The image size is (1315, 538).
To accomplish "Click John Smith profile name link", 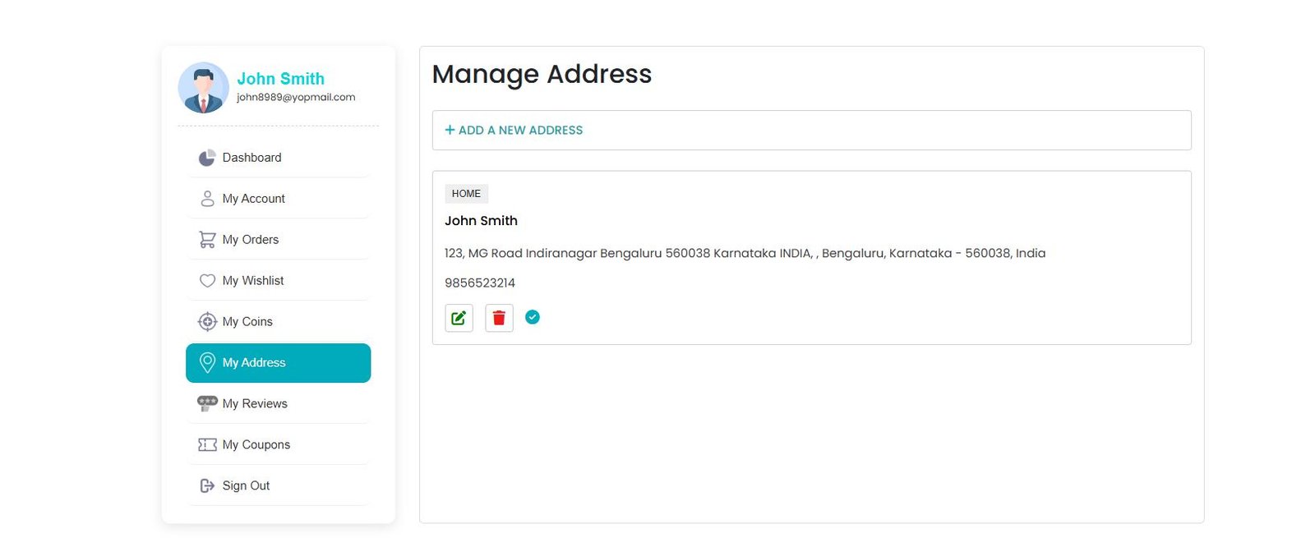I will [x=280, y=79].
